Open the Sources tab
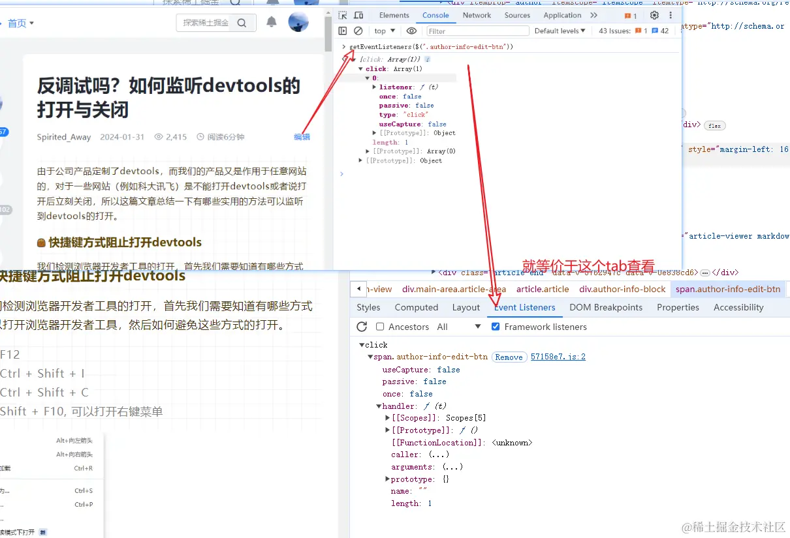Screen dimensions: 790x538 (517, 16)
